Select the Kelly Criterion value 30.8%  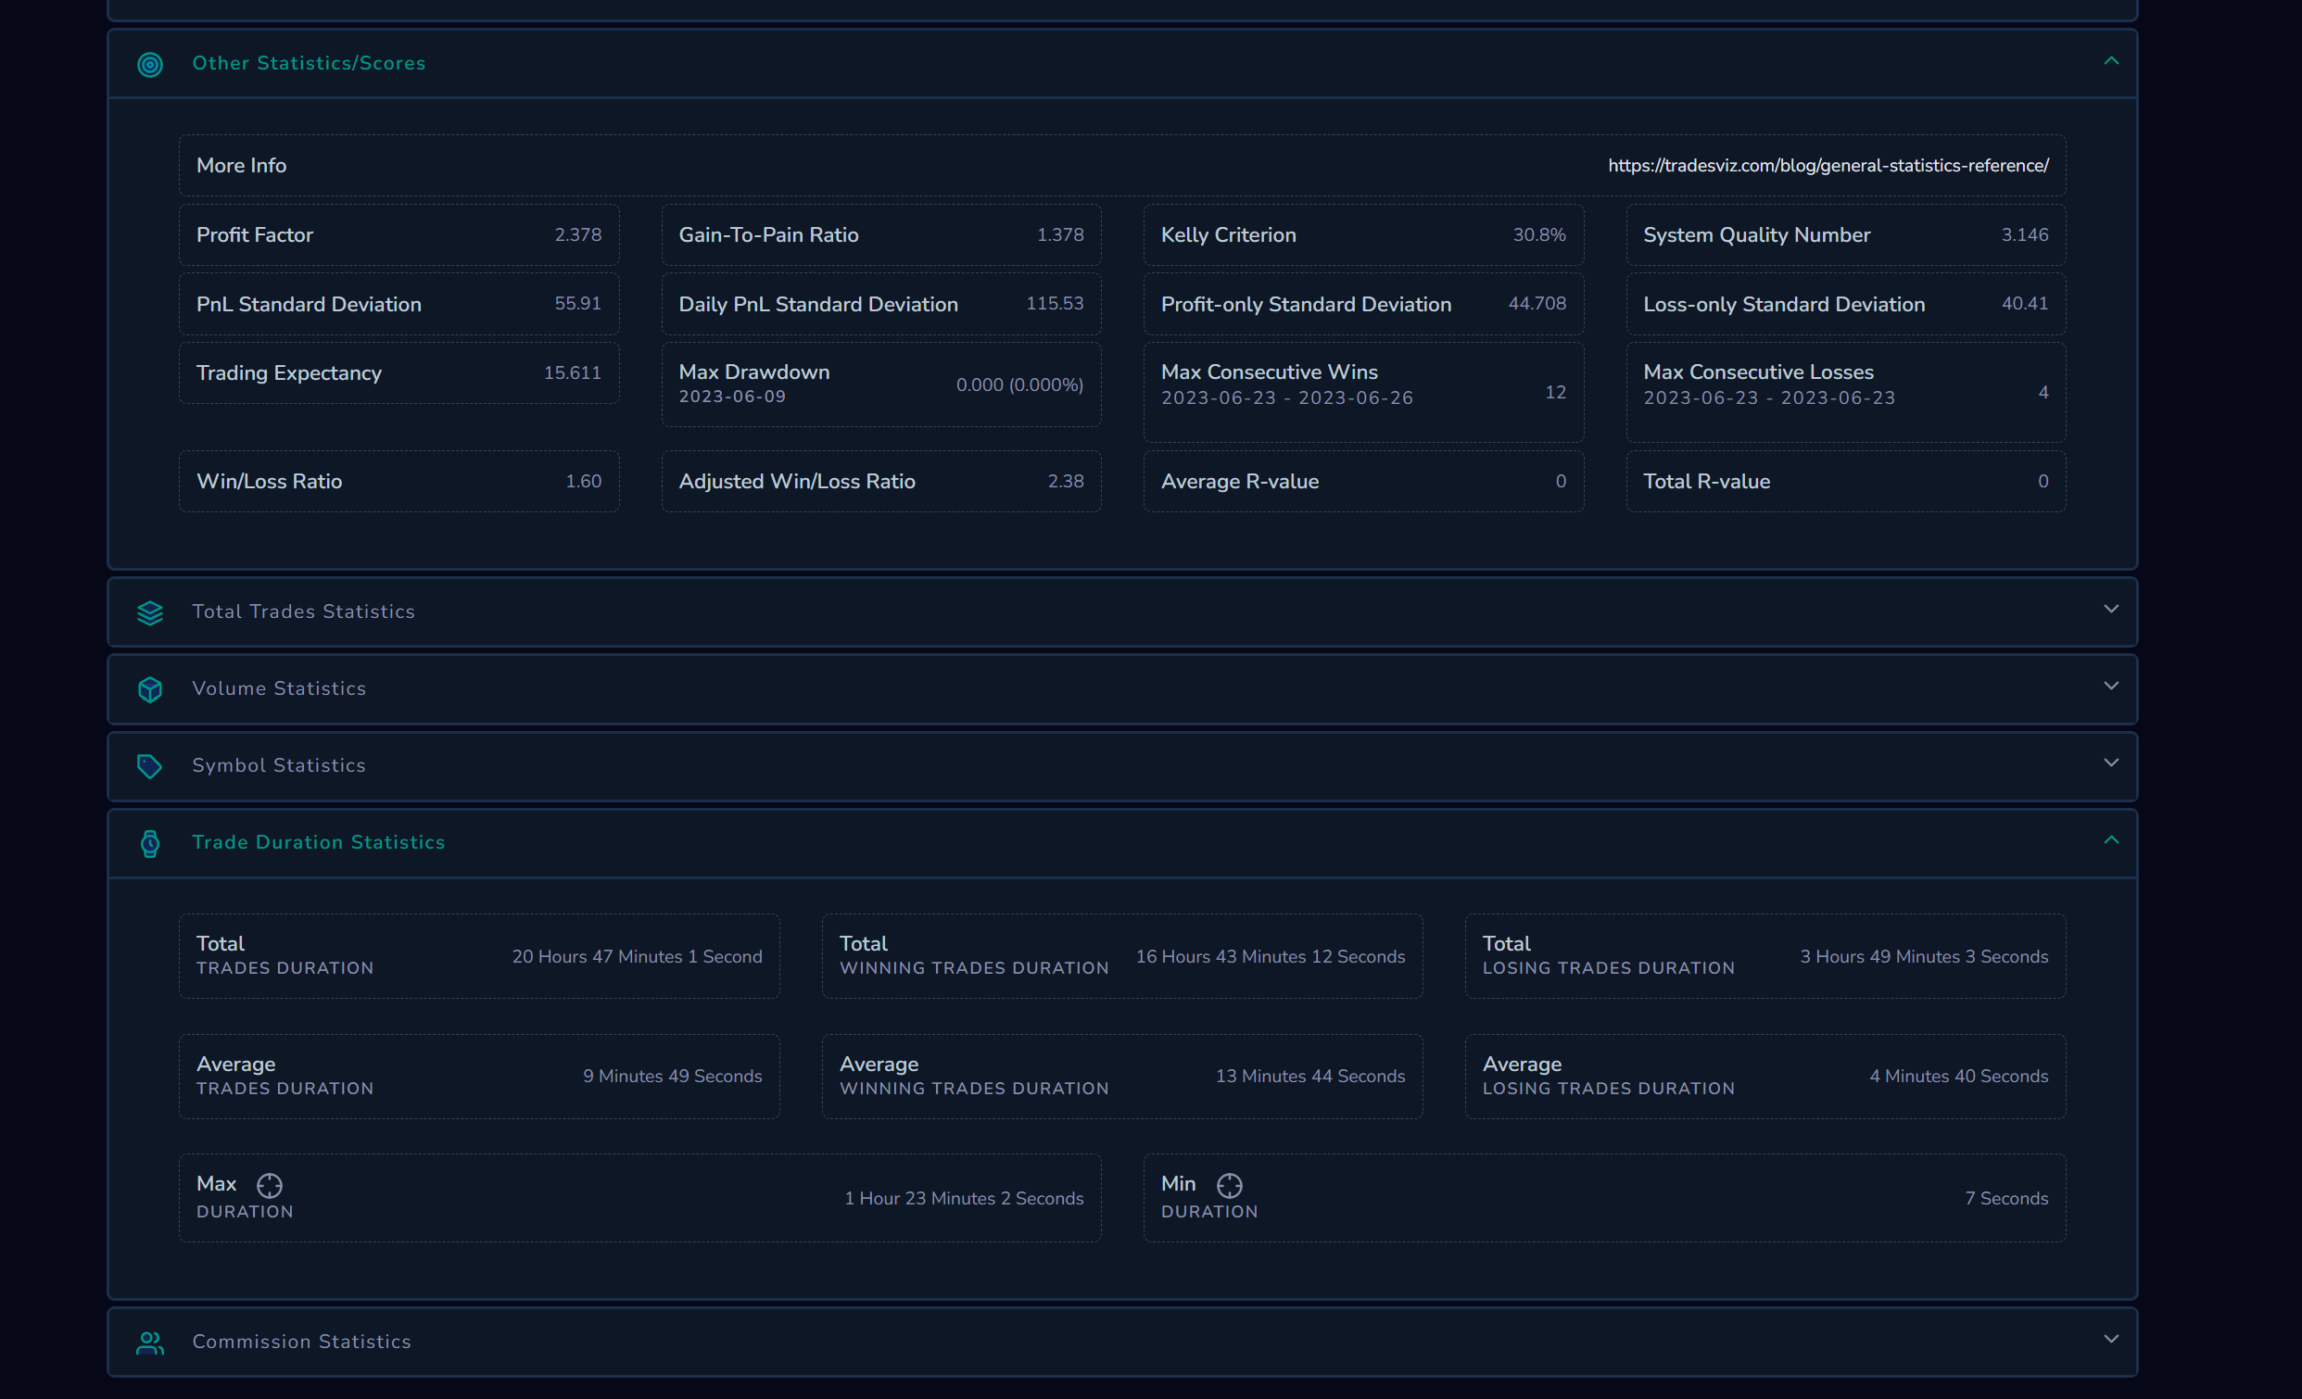(x=1539, y=234)
